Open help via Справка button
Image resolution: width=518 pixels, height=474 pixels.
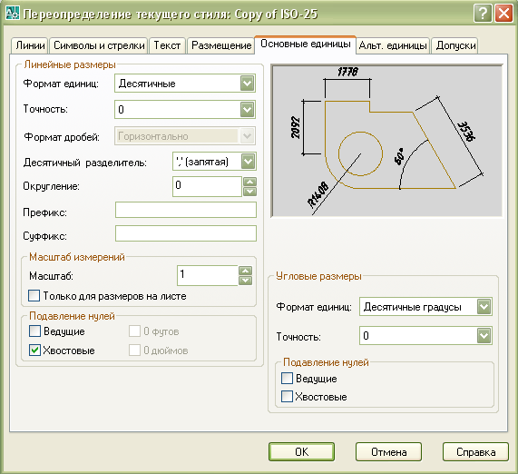475,452
